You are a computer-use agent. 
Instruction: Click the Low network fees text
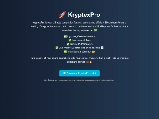pyautogui.click(x=81, y=40)
